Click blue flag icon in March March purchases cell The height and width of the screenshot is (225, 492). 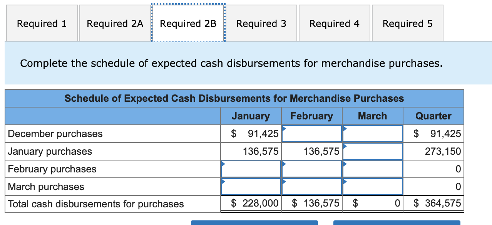tap(345, 181)
